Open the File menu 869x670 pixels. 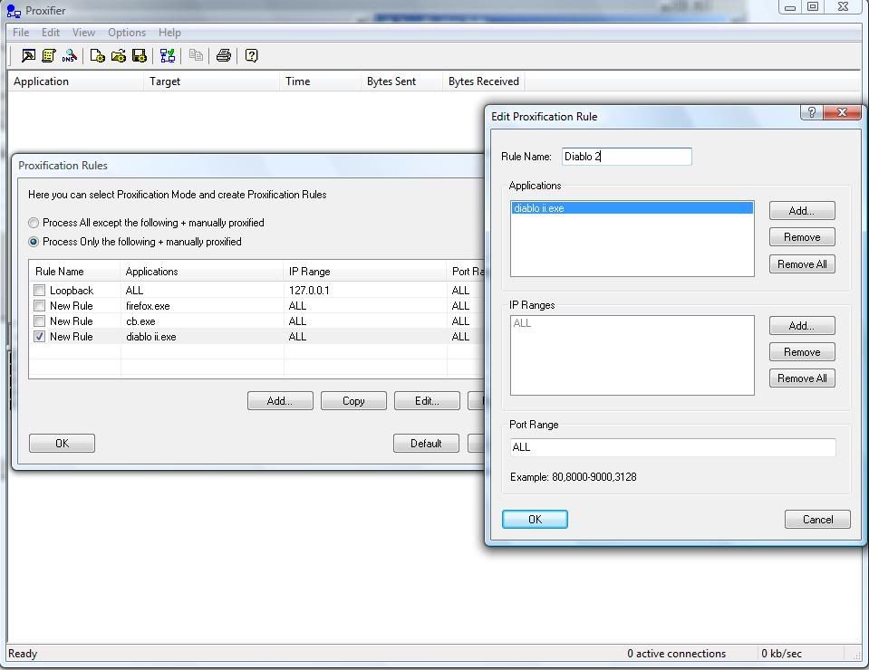[x=21, y=32]
